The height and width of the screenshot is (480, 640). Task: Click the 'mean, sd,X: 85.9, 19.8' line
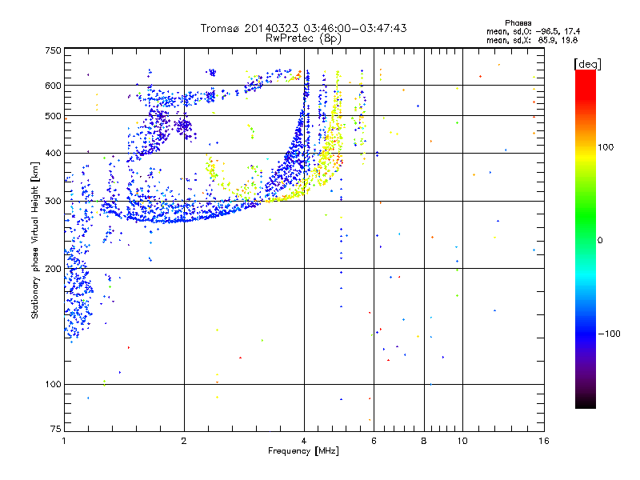(532, 40)
